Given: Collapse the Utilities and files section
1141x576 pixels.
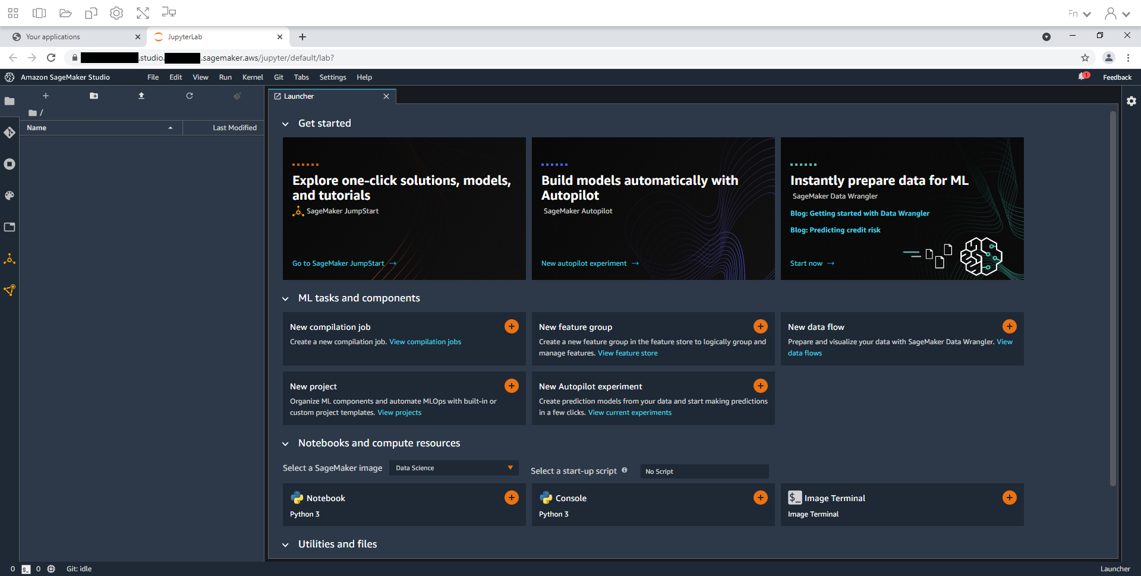Looking at the screenshot, I should (x=285, y=544).
